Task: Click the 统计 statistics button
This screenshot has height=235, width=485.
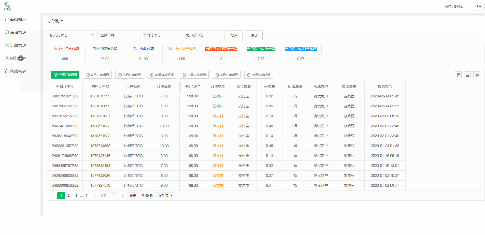Action: click(x=254, y=35)
